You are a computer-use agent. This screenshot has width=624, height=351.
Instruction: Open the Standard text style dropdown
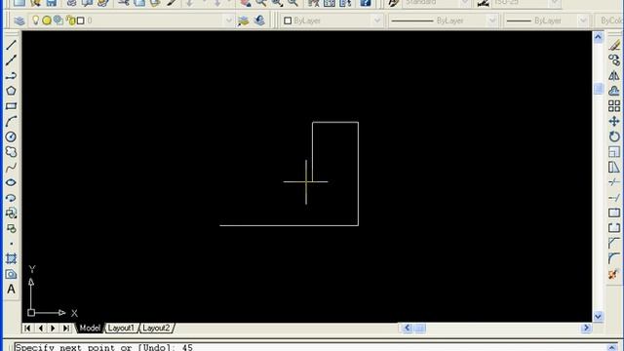[x=464, y=3]
